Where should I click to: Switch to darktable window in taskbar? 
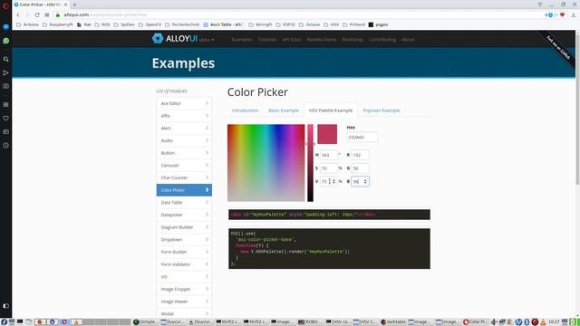point(393,322)
